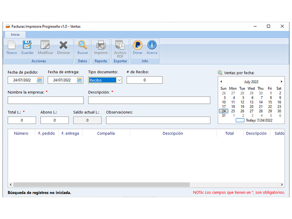Open the Acerca info icon
Image resolution: width=292 pixels, height=219 pixels.
[152, 45]
